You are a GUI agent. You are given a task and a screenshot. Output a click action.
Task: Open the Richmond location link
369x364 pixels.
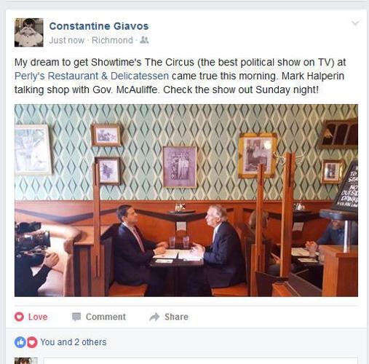[x=112, y=40]
